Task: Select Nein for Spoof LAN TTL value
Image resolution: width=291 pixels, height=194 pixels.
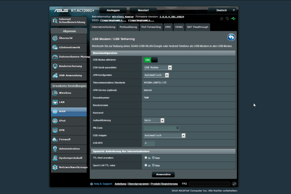Action: (153, 165)
